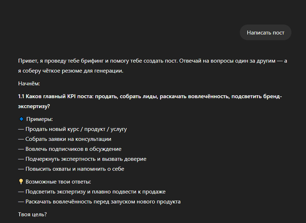Click the greeting line starting with "Привет"
Screen dimensions: 306x223
(x=87, y=62)
